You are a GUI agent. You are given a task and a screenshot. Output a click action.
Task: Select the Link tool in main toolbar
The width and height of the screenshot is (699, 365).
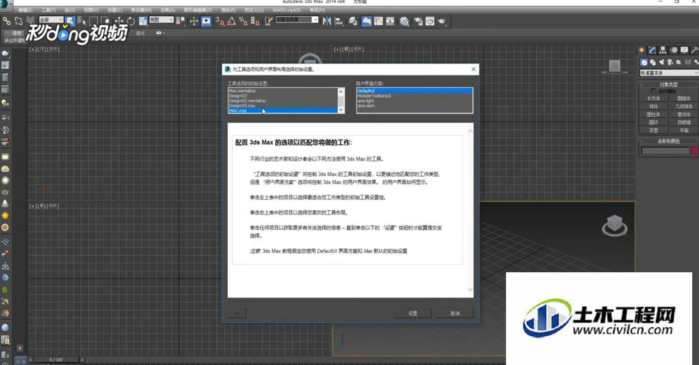point(7,21)
